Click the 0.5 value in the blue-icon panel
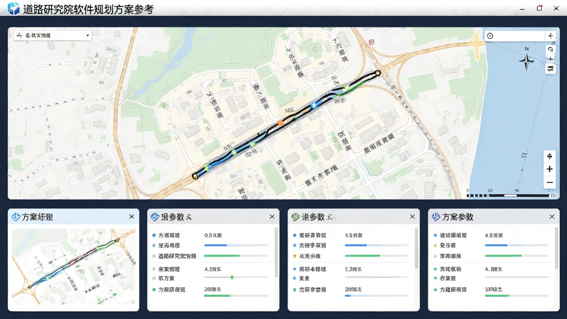Image resolution: width=567 pixels, height=319 pixels. pyautogui.click(x=213, y=235)
